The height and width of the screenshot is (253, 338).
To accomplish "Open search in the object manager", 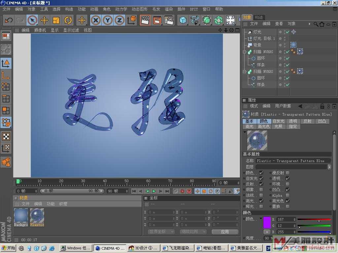I will pos(316,24).
